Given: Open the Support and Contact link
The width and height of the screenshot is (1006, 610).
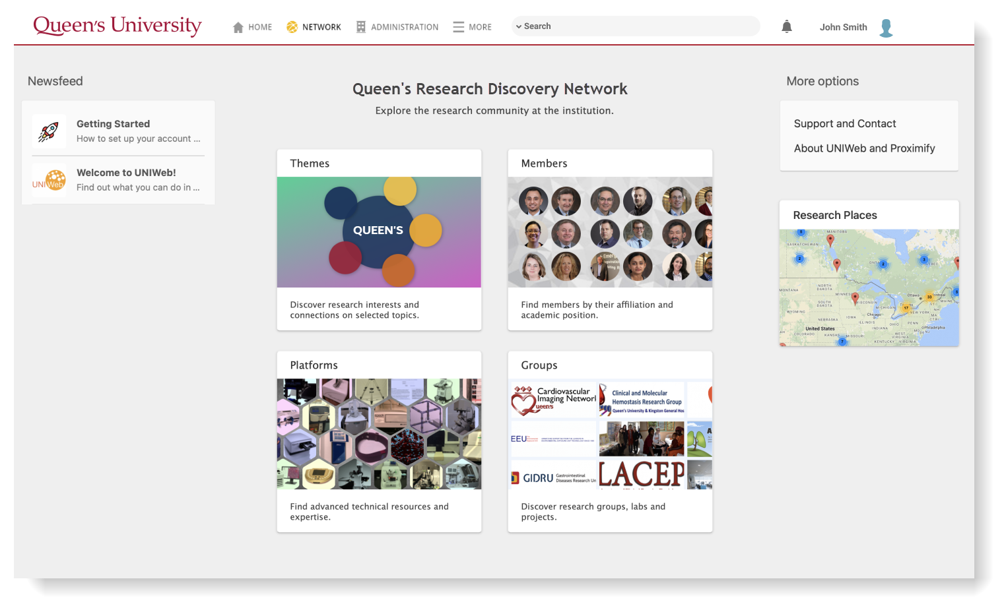Looking at the screenshot, I should 844,124.
